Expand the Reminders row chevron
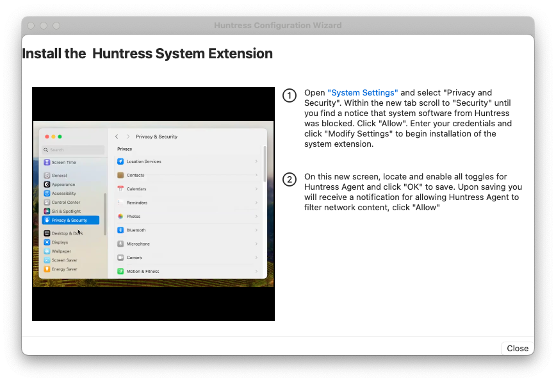This screenshot has height=382, width=556. (256, 203)
